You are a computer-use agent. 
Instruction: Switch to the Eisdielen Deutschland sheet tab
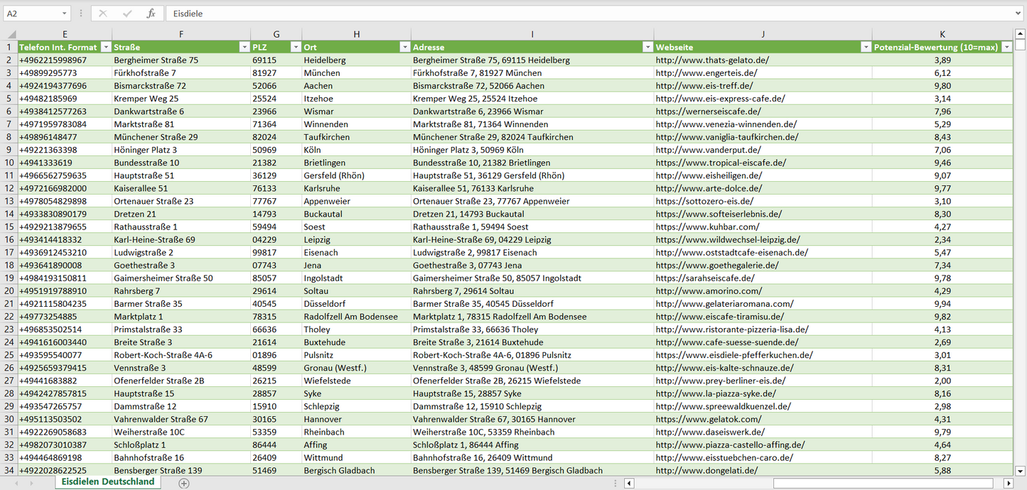108,481
